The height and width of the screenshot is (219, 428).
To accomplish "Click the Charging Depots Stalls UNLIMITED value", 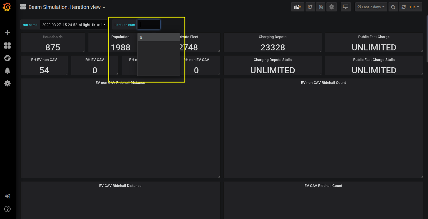I will (x=273, y=70).
